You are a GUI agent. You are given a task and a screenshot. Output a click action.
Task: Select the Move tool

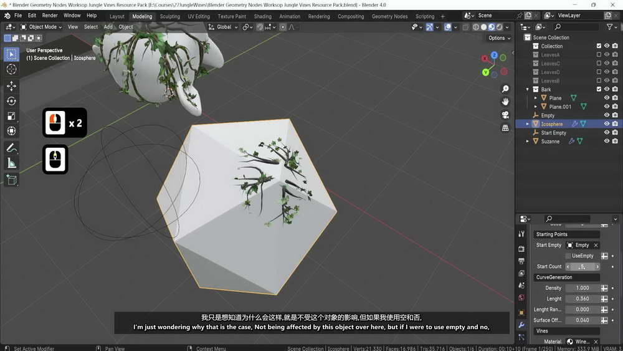coord(11,86)
